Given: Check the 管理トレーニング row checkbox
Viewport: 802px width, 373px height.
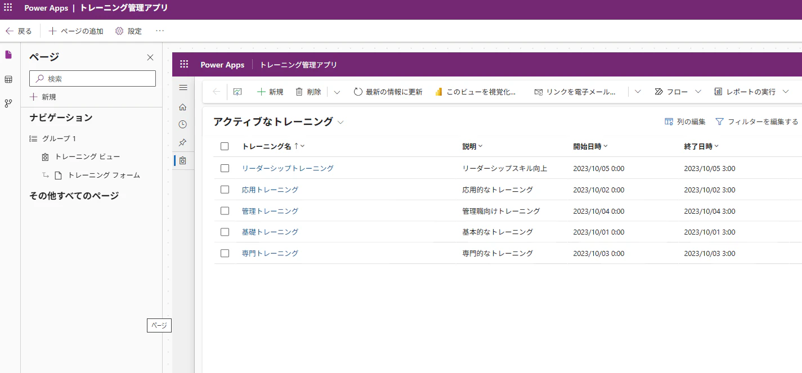Looking at the screenshot, I should pos(225,211).
